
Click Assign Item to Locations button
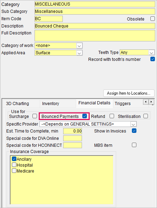[x=129, y=93]
